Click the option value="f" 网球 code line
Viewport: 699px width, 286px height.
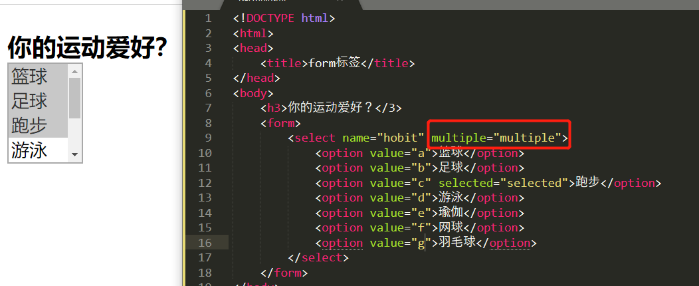pyautogui.click(x=419, y=227)
